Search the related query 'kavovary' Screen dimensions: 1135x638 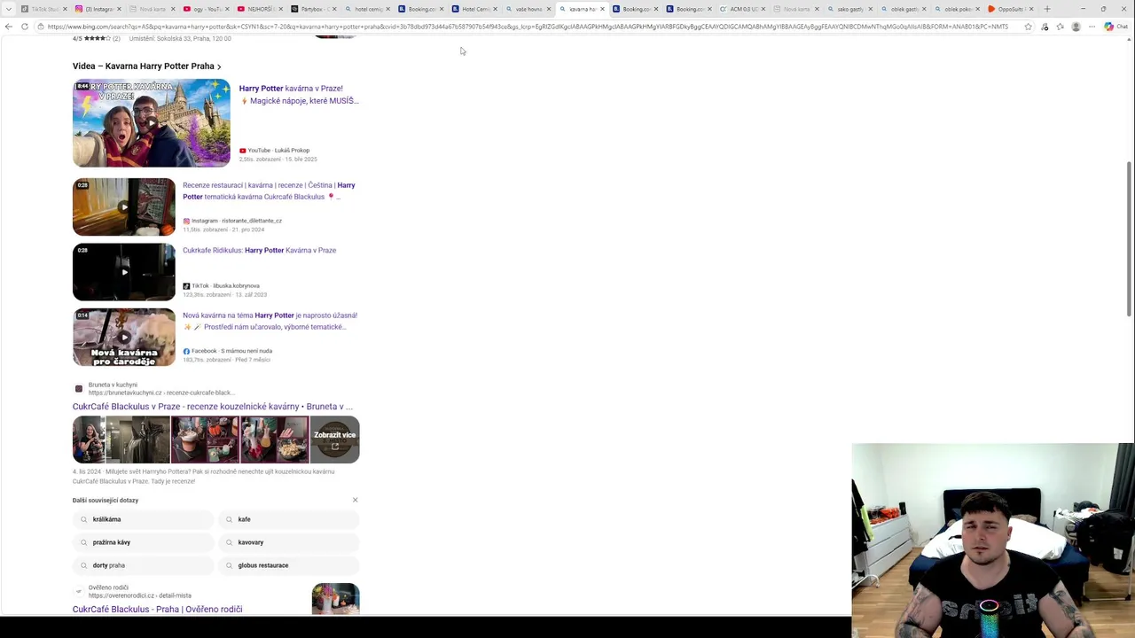click(x=289, y=542)
